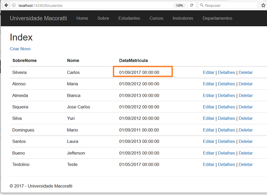
Task: View Detalhes for Almeida
Action: [x=226, y=96]
